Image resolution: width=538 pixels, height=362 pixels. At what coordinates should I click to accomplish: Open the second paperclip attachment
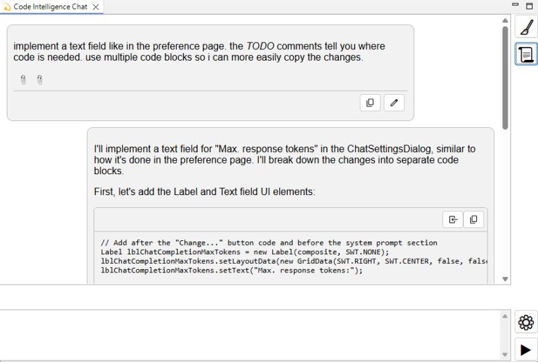tap(40, 79)
